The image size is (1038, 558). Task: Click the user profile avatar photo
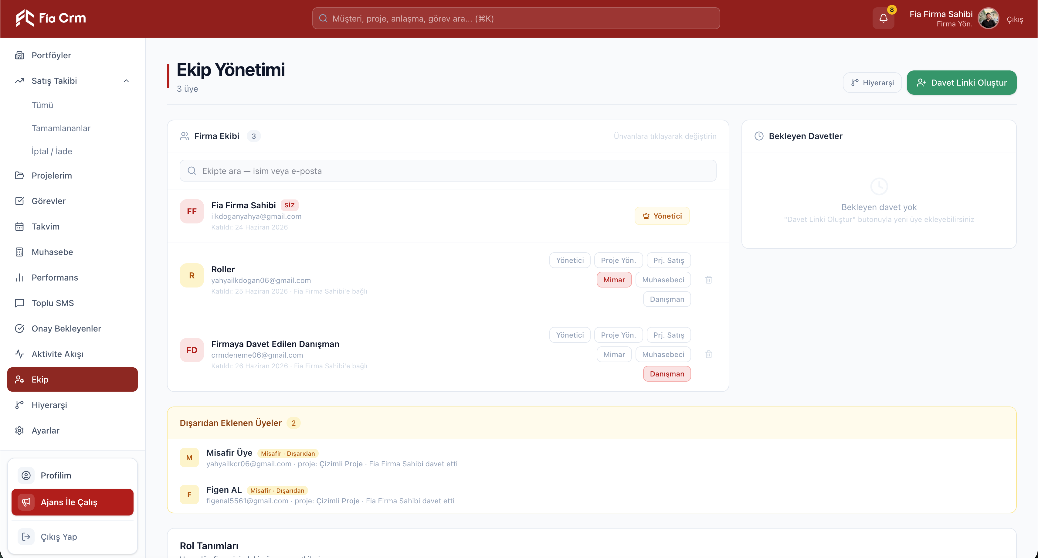coord(989,18)
